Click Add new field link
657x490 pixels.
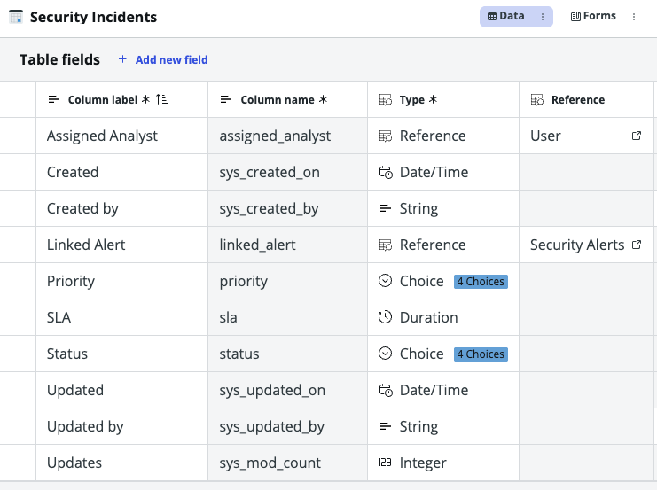171,60
